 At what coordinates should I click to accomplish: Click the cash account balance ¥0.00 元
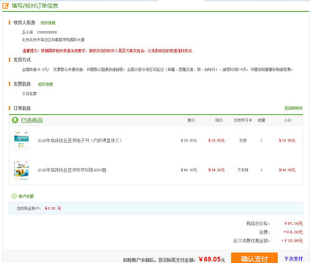coord(53,208)
